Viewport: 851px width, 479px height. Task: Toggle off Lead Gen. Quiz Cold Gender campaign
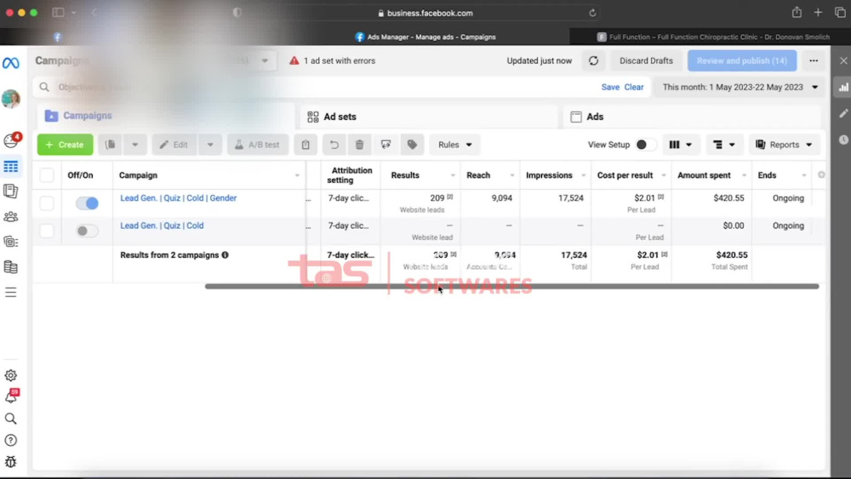(x=87, y=203)
